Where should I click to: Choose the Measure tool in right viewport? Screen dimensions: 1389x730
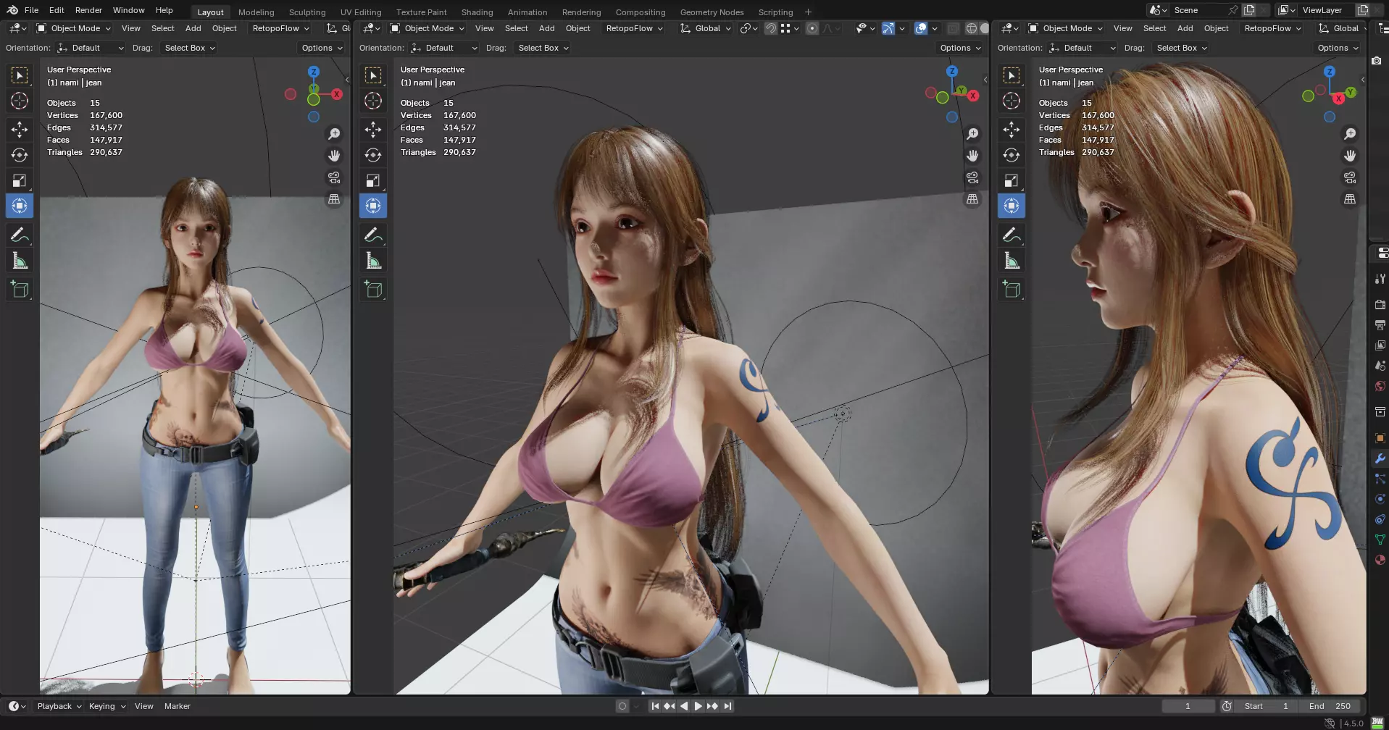1011,261
